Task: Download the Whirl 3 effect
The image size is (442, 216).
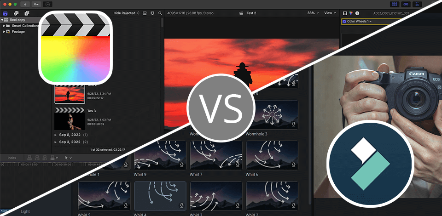Action: [238, 206]
